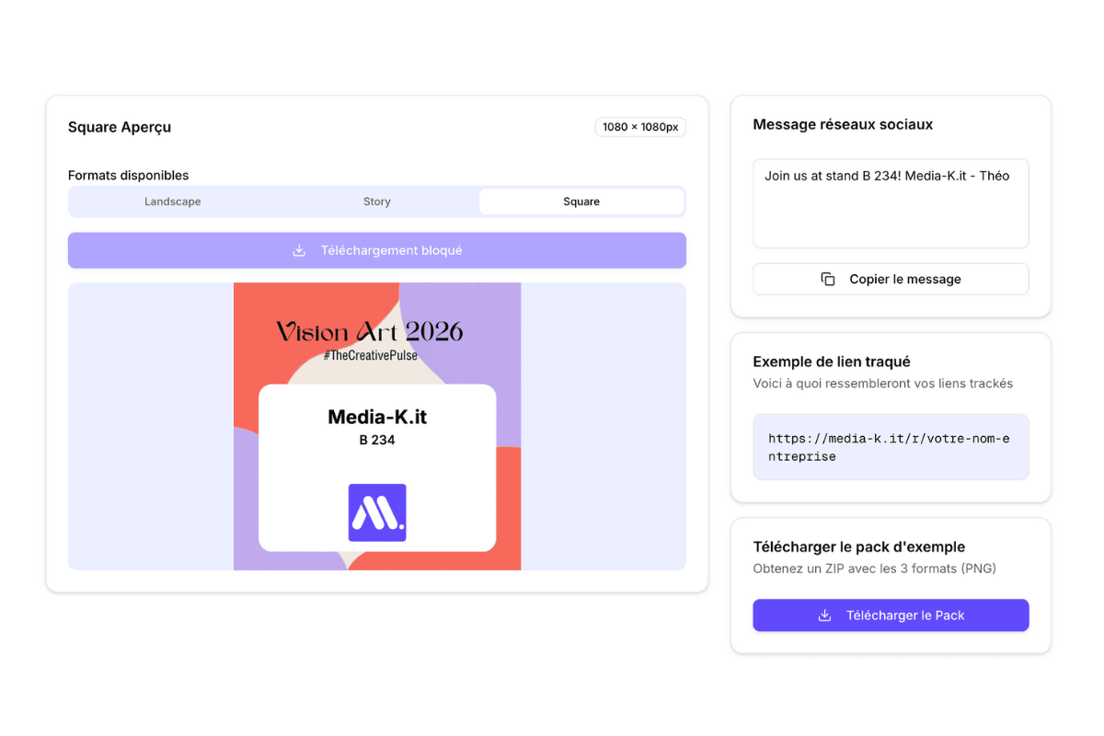The image size is (1104, 736).
Task: Click the M logo inside the square preview card
Action: tap(376, 512)
